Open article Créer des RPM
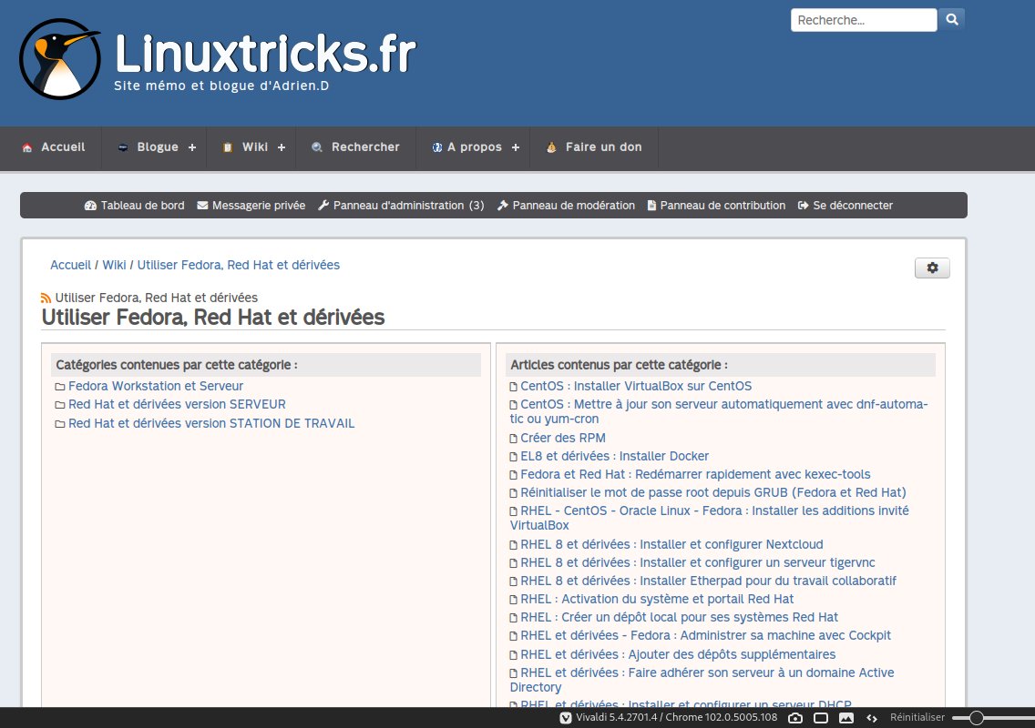Image resolution: width=1035 pixels, height=728 pixels. point(562,438)
